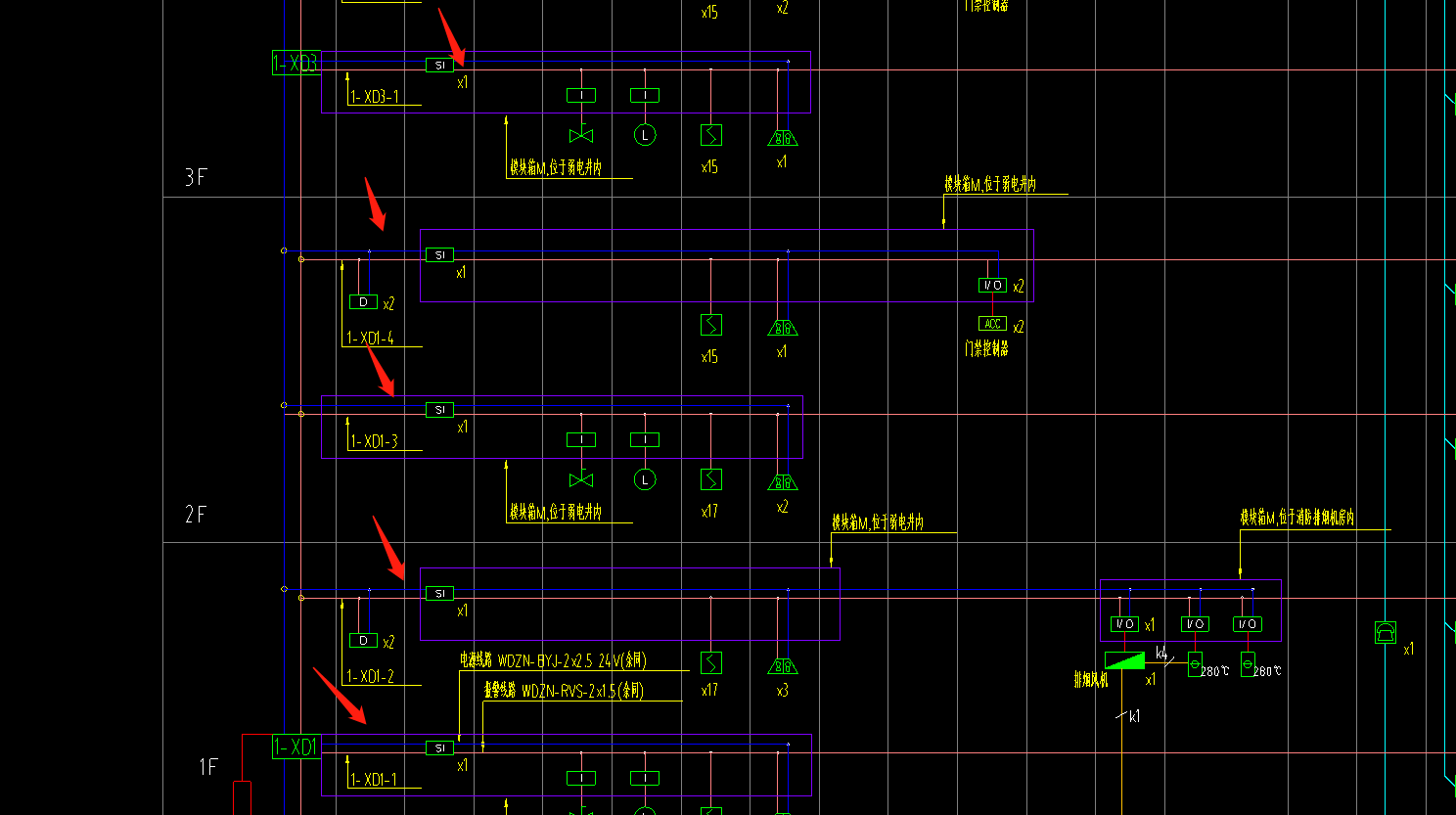Screen dimensions: 1456x815
Task: Select the smoke detector symbol under the 1-XD1-4 loop
Action: pyautogui.click(x=711, y=324)
